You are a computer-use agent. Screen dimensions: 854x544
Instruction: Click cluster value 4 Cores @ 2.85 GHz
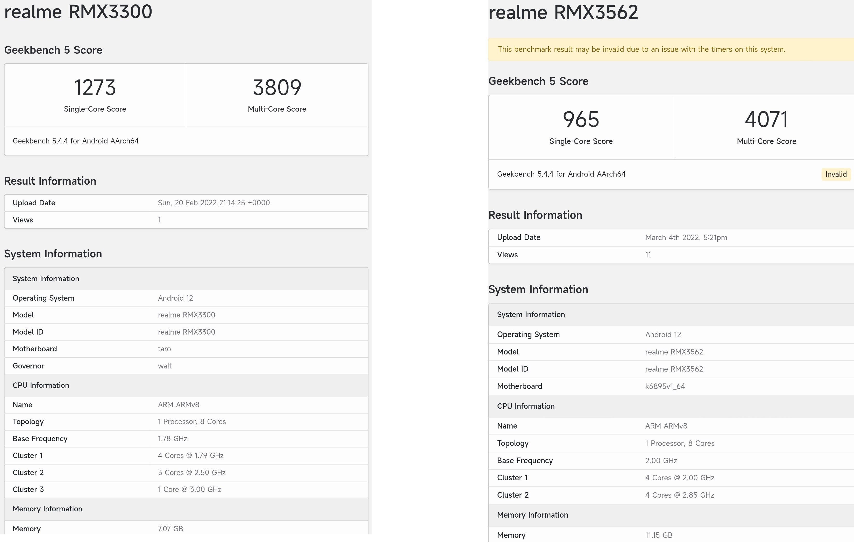click(x=680, y=495)
